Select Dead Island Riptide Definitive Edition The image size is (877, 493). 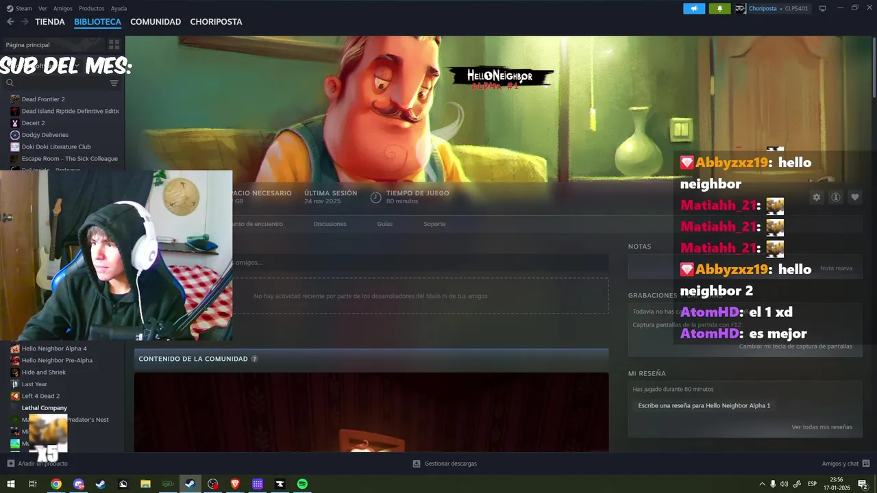click(x=70, y=111)
